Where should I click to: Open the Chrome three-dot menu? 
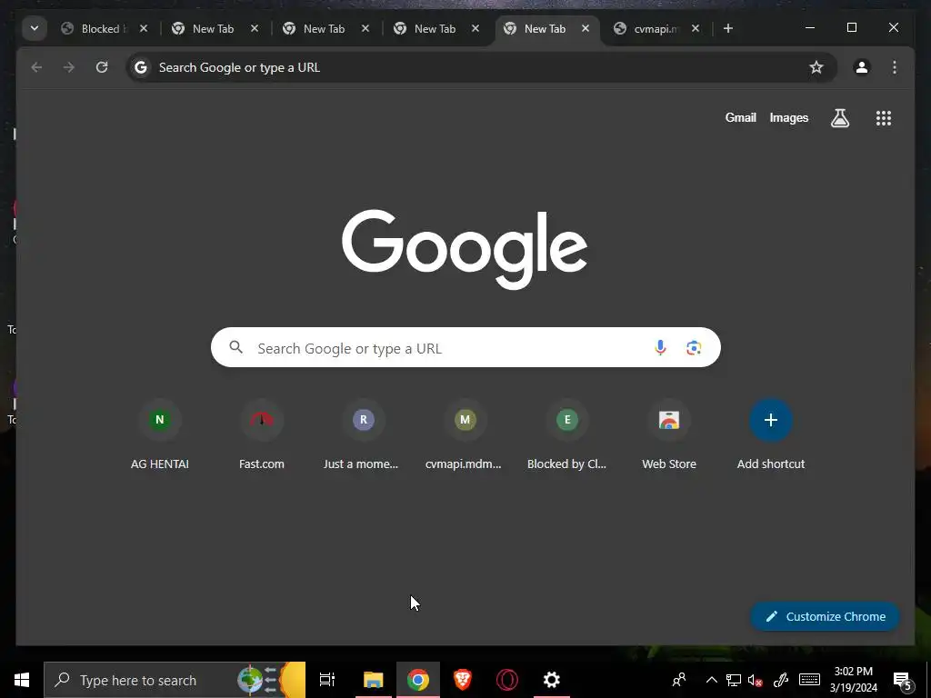coord(895,67)
